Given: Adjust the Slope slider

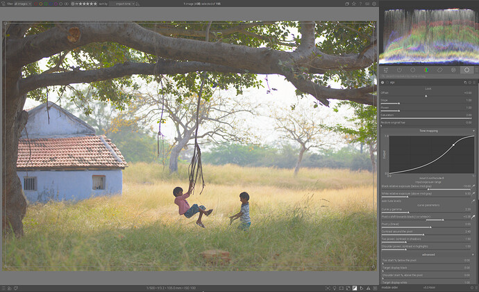Looking at the screenshot, I should pos(426,102).
